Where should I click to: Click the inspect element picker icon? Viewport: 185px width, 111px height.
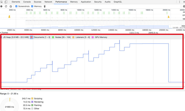coord(2,2)
